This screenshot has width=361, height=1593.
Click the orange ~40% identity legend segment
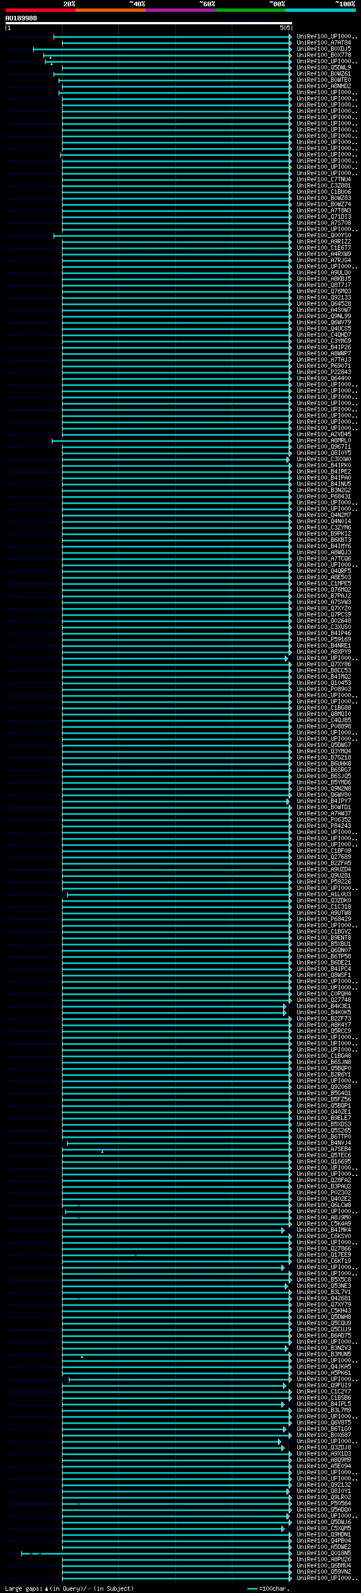tap(111, 11)
